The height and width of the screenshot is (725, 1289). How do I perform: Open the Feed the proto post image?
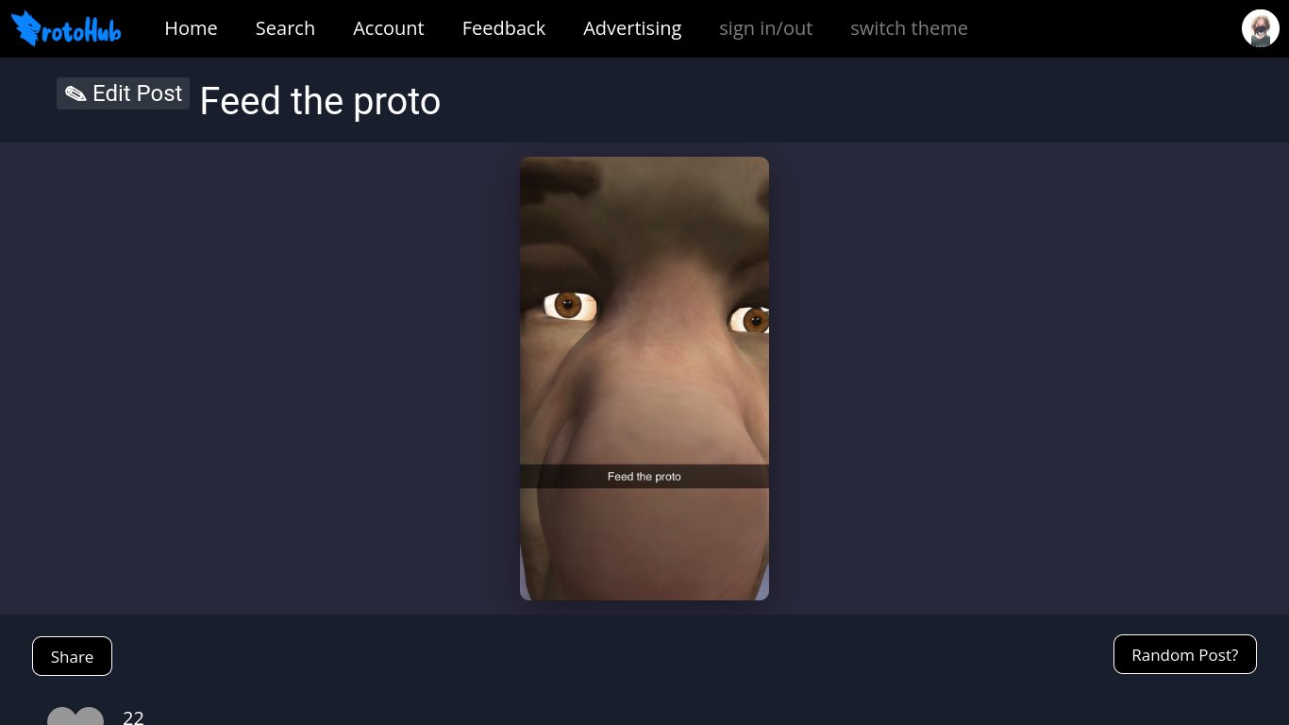tap(644, 379)
